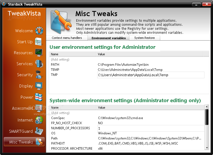
Task: Click the Assessment report icon
Action: click(x=39, y=108)
